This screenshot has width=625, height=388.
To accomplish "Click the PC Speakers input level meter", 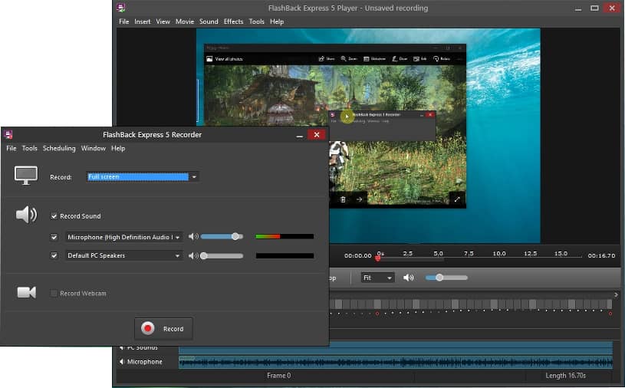I will (x=285, y=256).
